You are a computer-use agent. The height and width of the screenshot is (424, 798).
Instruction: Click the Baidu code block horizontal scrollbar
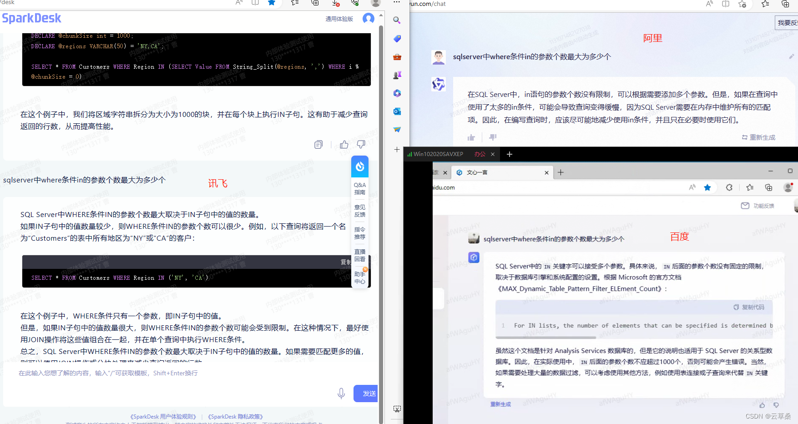click(546, 338)
